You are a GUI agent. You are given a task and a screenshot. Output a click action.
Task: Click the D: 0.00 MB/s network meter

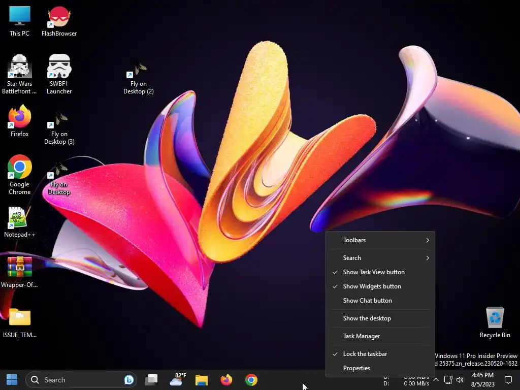tap(406, 383)
